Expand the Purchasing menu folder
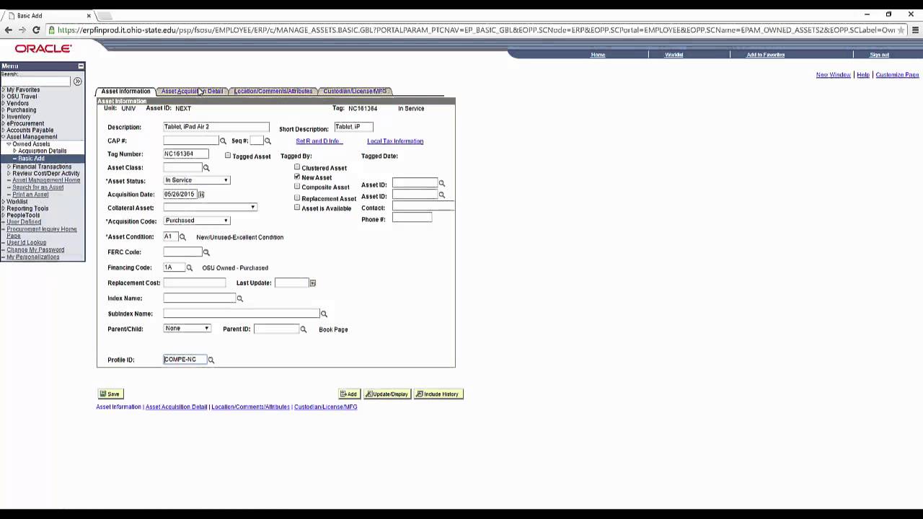 click(3, 110)
